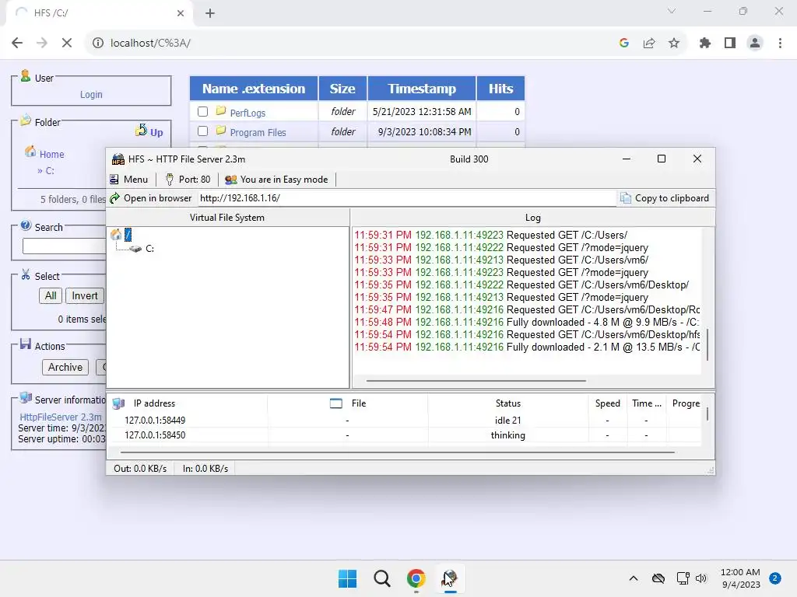The image size is (797, 597).
Task: Click the share page icon
Action: 649,44
